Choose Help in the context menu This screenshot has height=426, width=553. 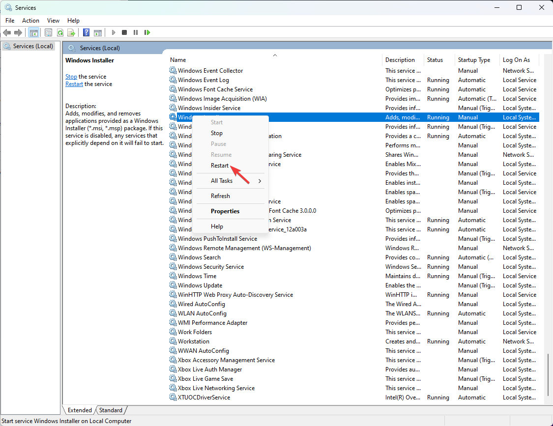click(231, 227)
